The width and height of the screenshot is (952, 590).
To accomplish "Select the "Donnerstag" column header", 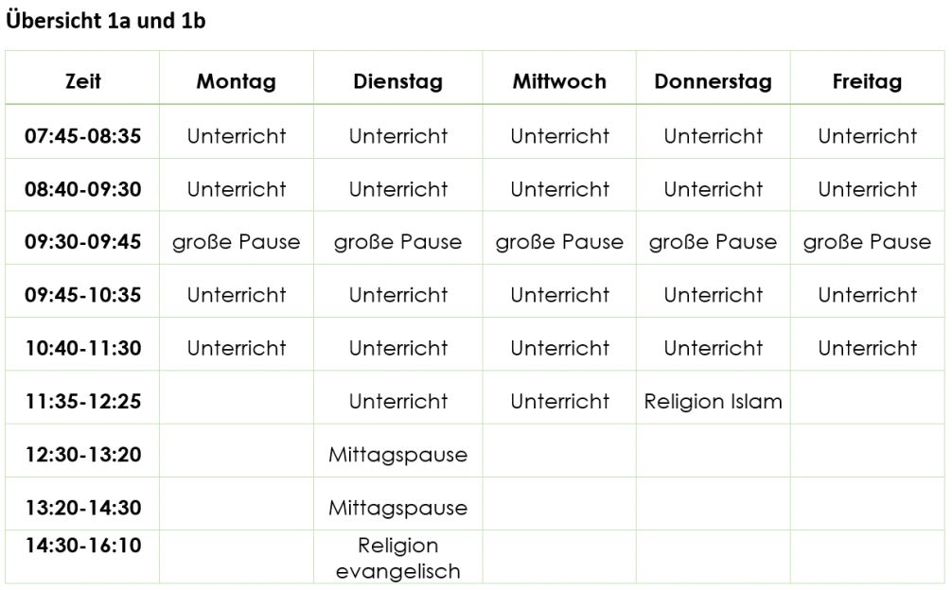I will tap(713, 81).
